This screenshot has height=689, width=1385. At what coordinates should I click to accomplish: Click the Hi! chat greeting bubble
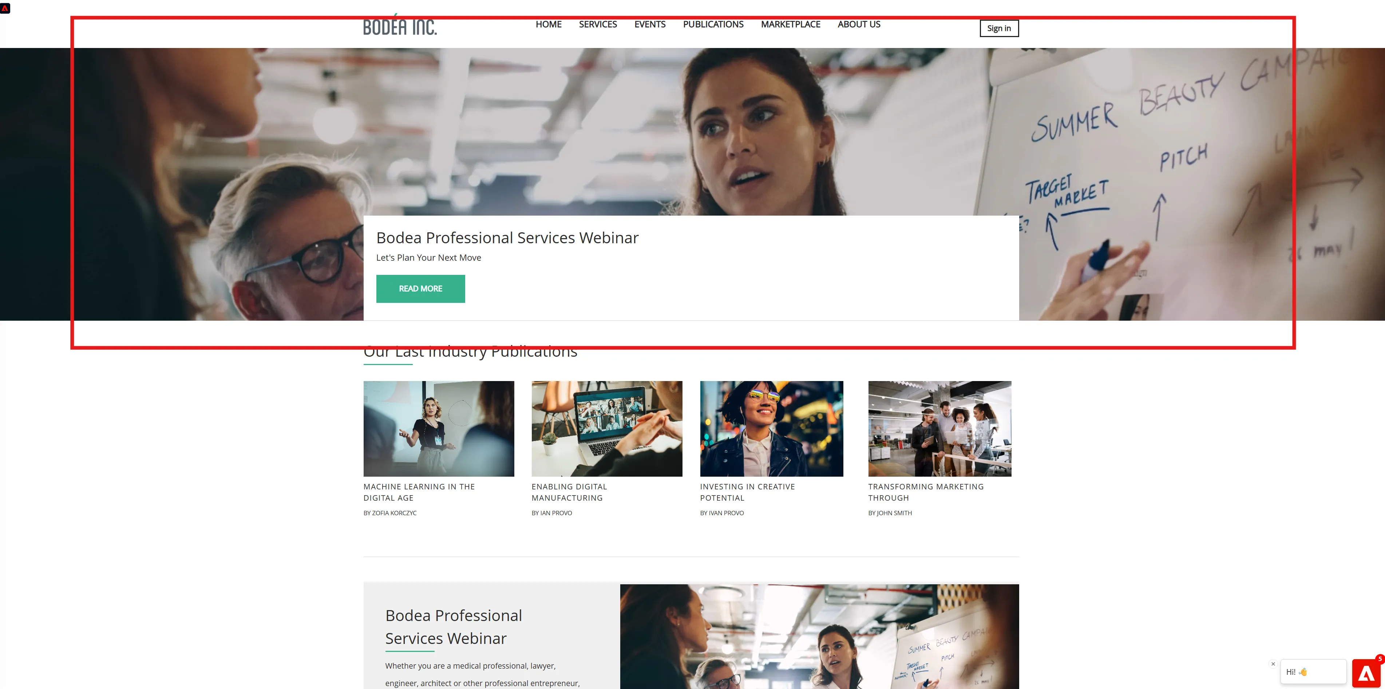(1313, 672)
